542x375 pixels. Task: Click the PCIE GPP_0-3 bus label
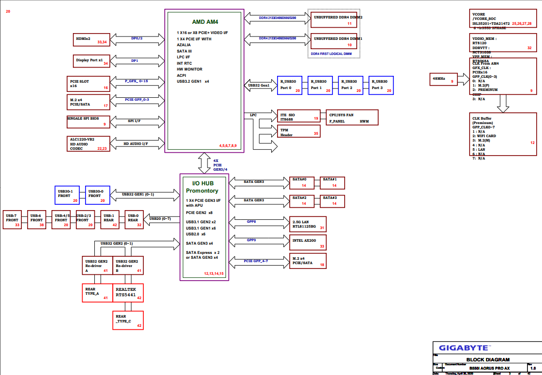coord(137,99)
